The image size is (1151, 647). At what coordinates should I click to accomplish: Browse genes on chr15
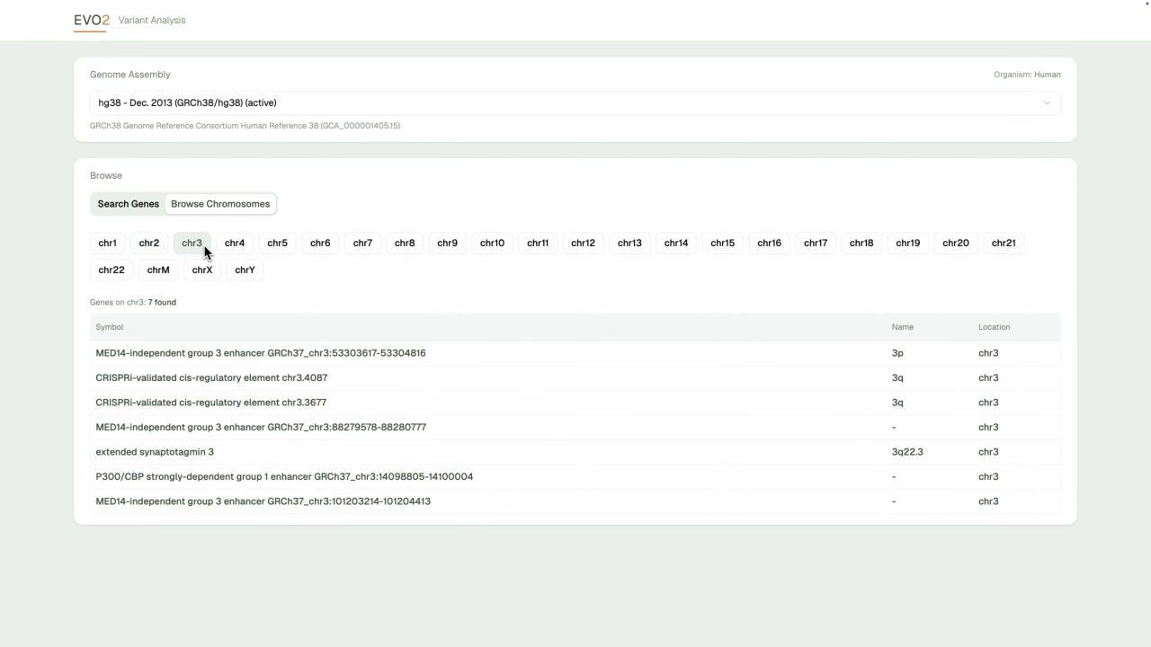[722, 244]
